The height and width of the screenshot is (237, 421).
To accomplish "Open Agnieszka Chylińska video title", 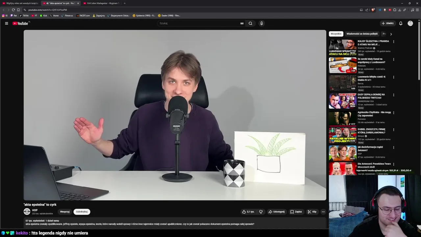I will click(374, 114).
